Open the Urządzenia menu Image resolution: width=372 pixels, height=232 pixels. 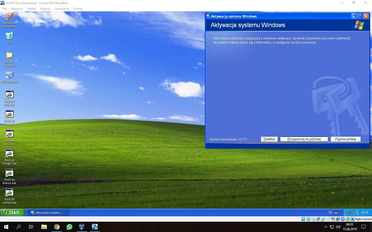(62, 9)
